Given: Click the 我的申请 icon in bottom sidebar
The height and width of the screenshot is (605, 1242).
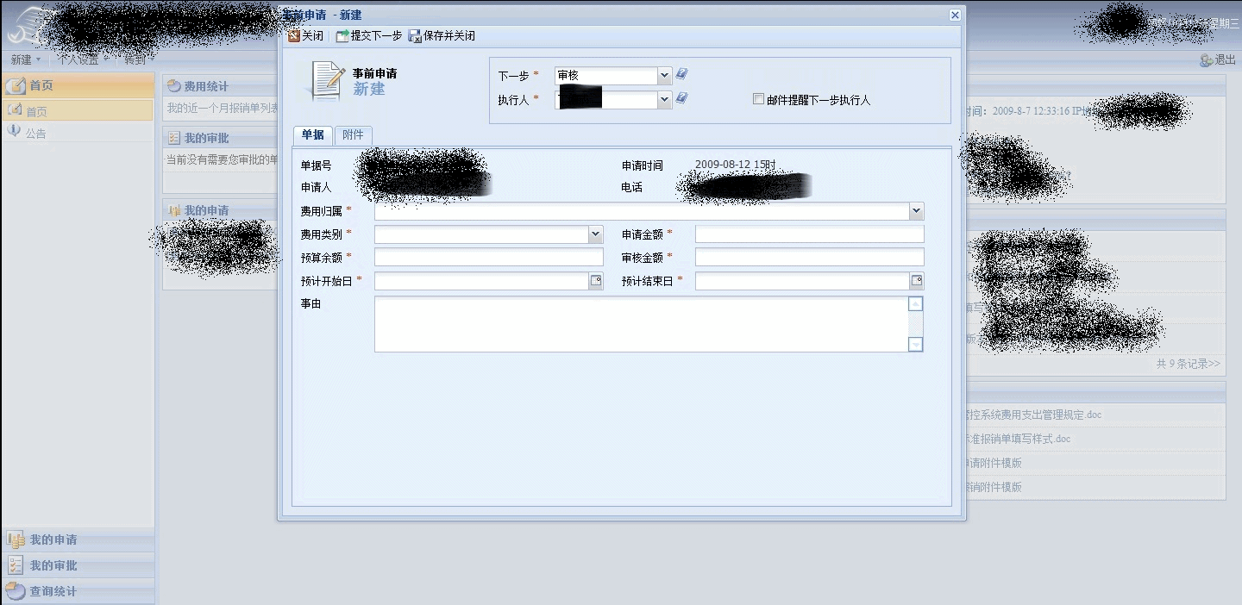Looking at the screenshot, I should [x=16, y=540].
